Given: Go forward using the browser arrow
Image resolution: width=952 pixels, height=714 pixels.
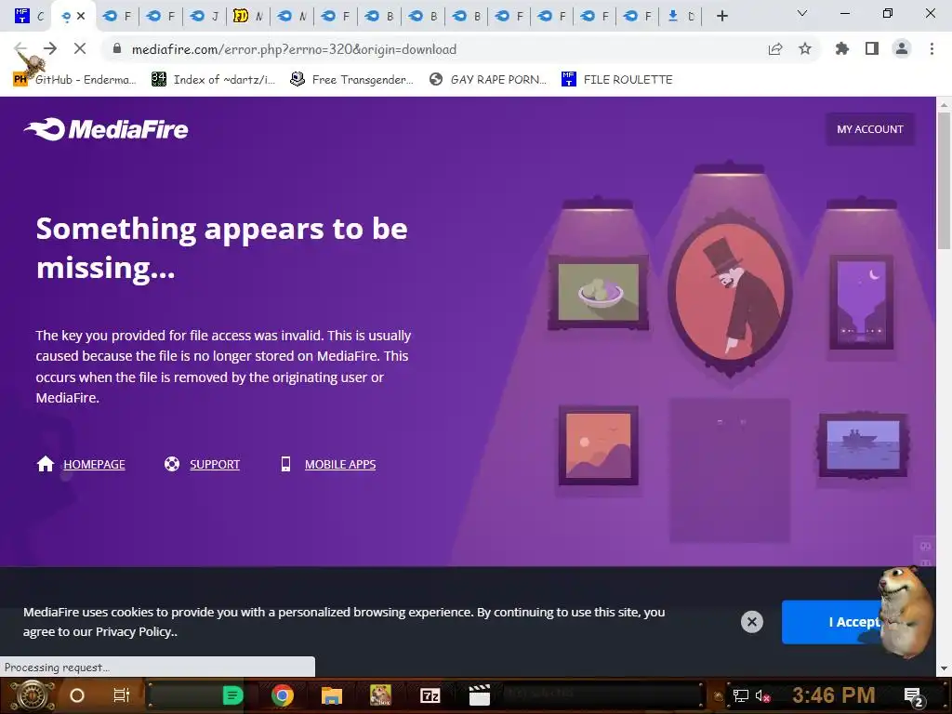Looking at the screenshot, I should [x=50, y=48].
